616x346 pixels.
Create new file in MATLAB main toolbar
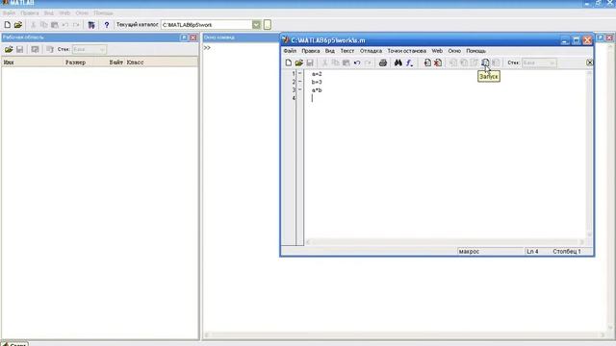coord(8,25)
